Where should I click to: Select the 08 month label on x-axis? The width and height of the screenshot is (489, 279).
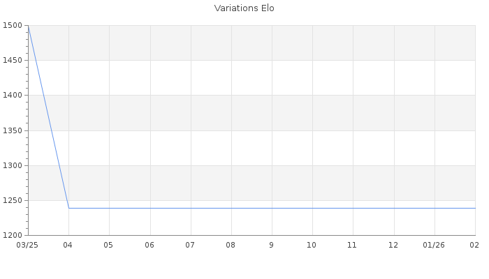(231, 246)
